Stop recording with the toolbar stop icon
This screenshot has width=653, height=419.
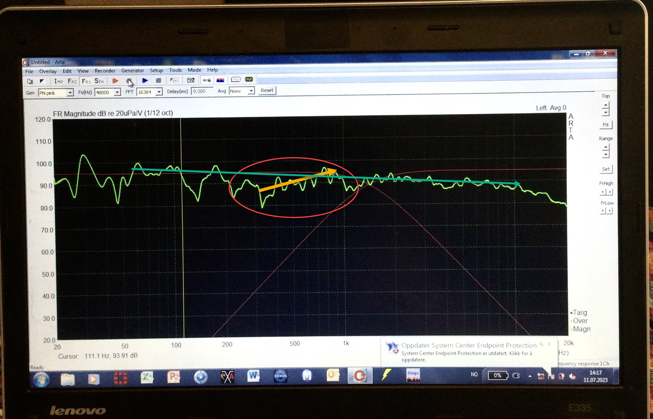pos(129,81)
